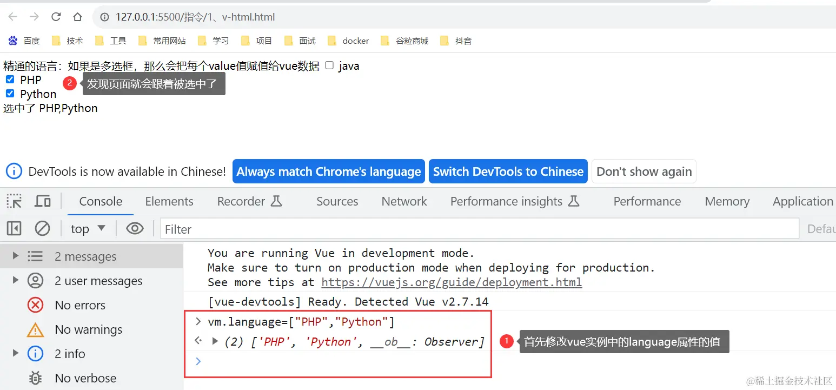836x390 pixels.
Task: Open the vuejs.org deployment guide link
Action: [452, 282]
